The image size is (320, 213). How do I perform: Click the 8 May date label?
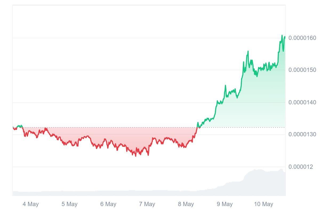click(x=186, y=204)
